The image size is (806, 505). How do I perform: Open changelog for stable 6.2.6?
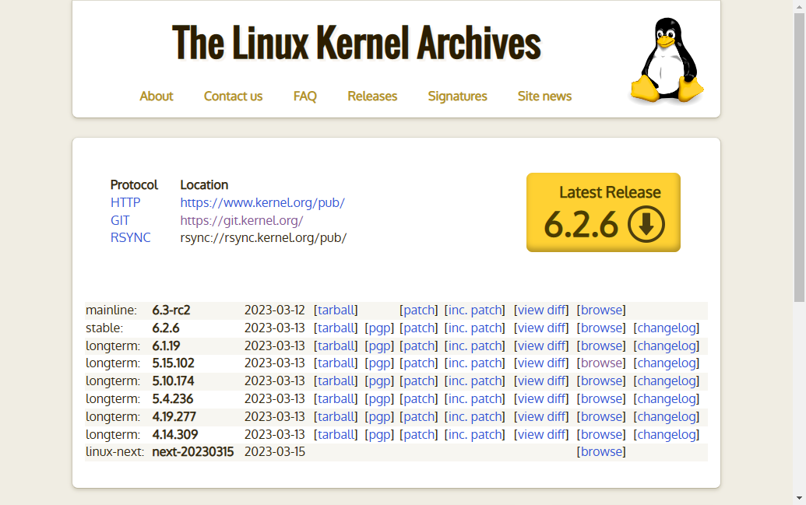(x=666, y=328)
